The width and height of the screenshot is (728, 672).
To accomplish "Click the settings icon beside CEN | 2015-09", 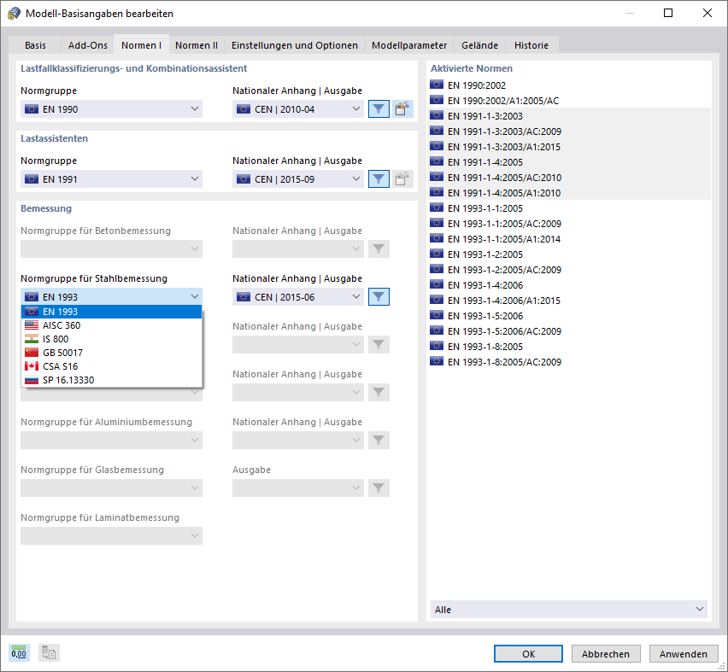I will click(x=402, y=179).
